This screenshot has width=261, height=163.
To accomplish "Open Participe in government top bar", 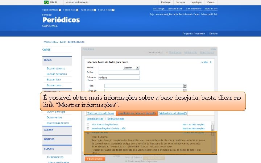I will 166,2.
